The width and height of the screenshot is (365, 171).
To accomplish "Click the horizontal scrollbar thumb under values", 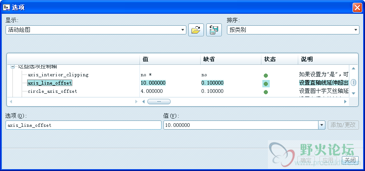I will (x=159, y=102).
